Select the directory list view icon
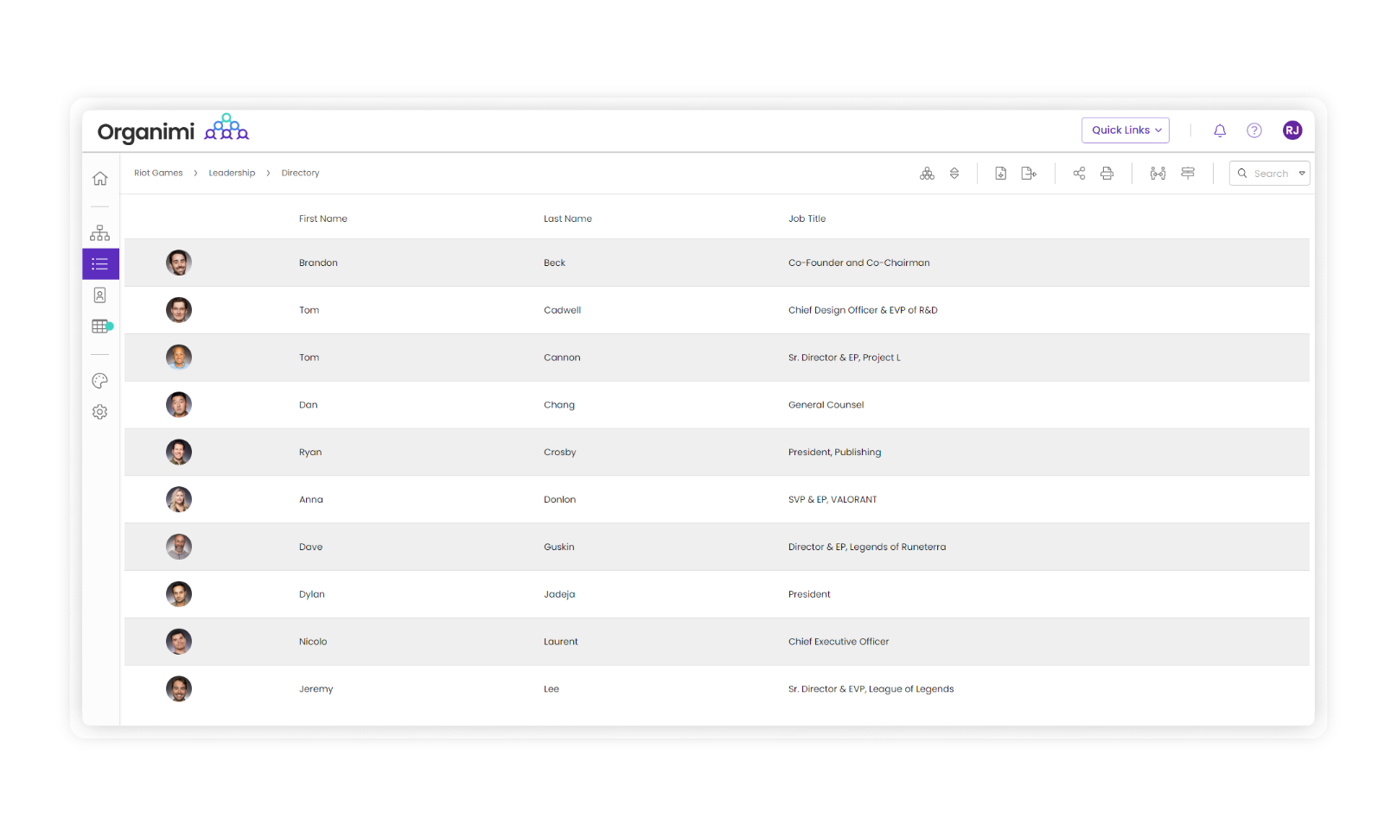Viewport: 1397px width, 836px height. 100,264
